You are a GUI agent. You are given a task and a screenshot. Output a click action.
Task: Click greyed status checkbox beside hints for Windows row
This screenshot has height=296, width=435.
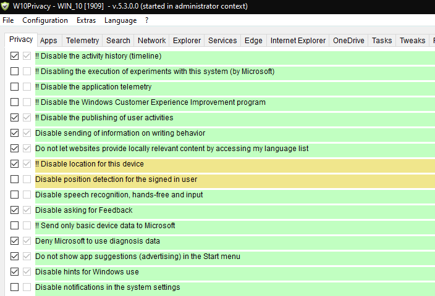coord(27,271)
